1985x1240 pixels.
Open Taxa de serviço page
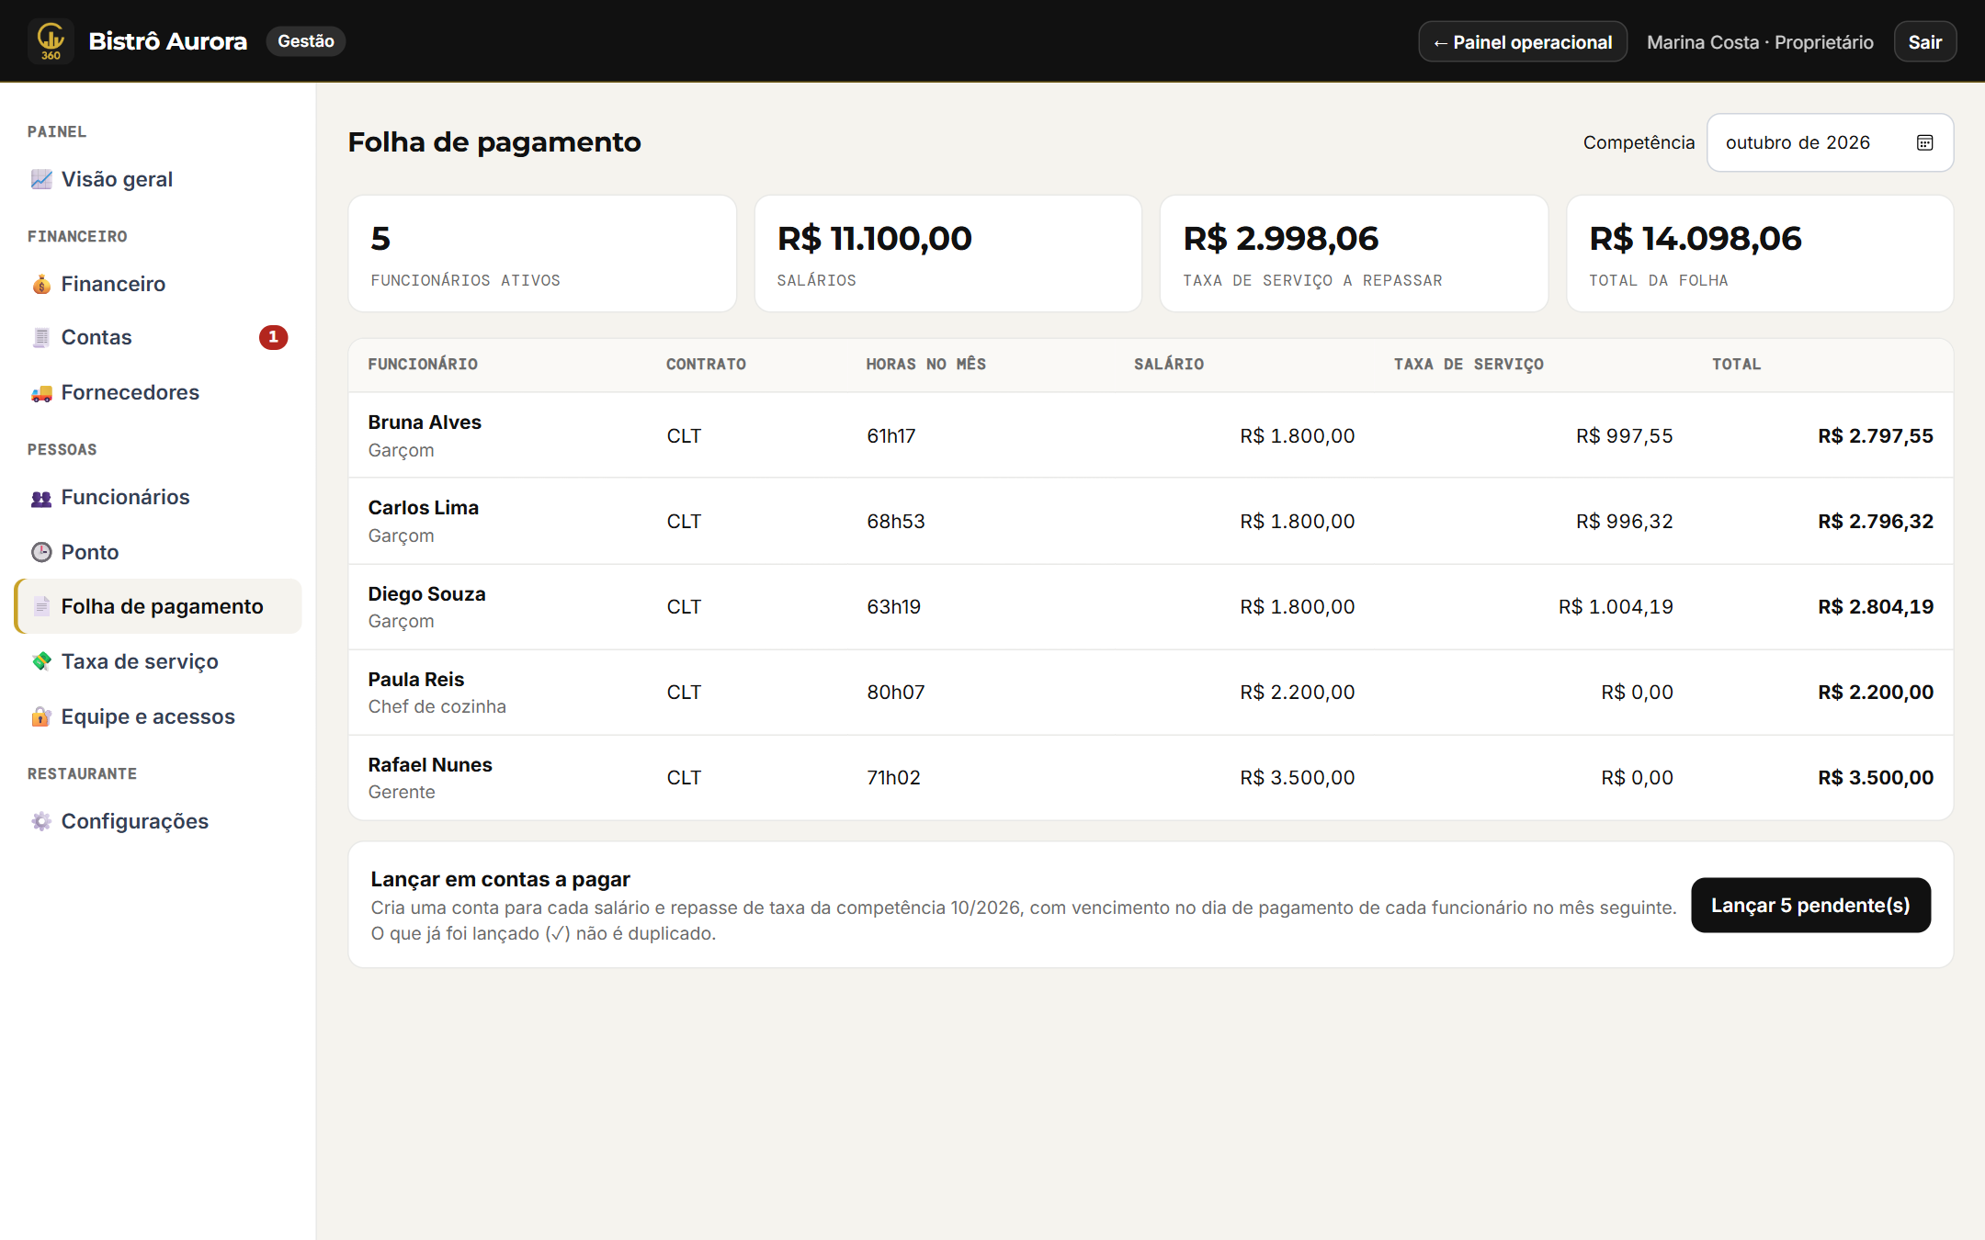158,661
